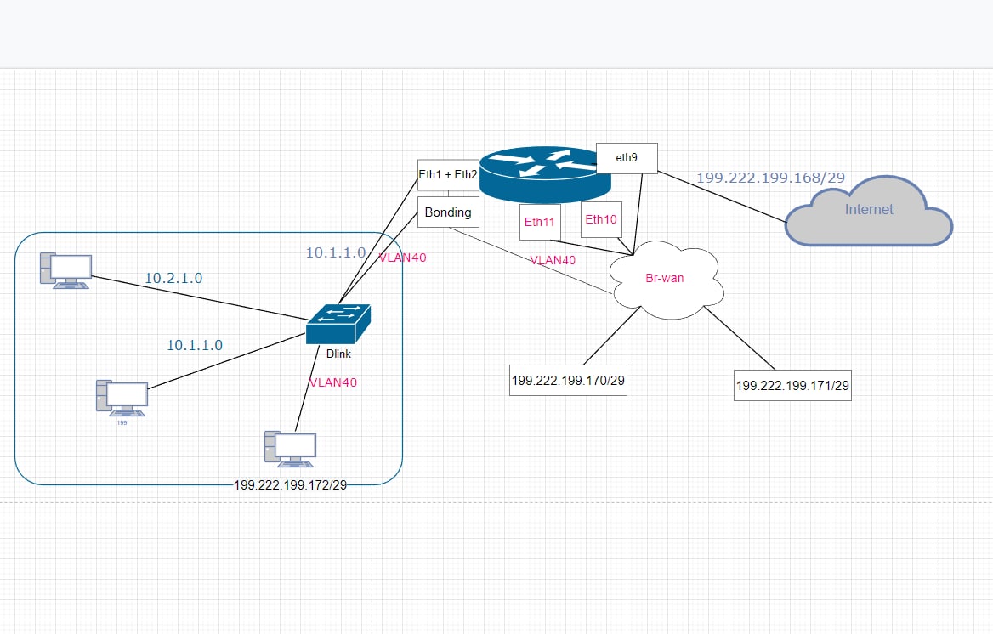Viewport: 993px width, 634px height.
Task: Select the Eth11 box
Action: click(540, 222)
